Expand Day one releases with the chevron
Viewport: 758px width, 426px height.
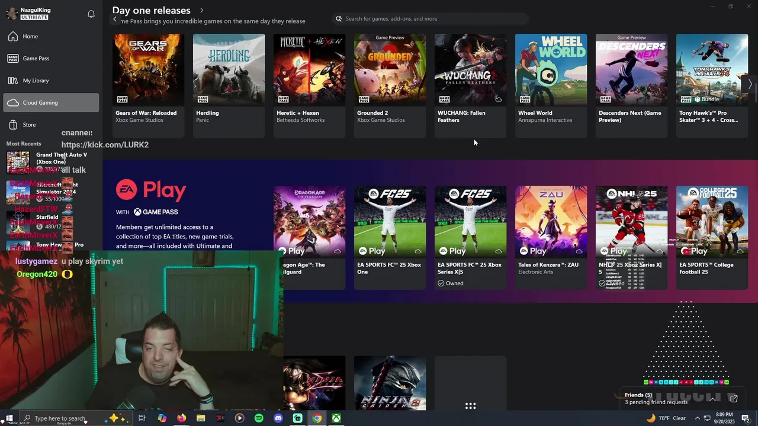point(201,10)
